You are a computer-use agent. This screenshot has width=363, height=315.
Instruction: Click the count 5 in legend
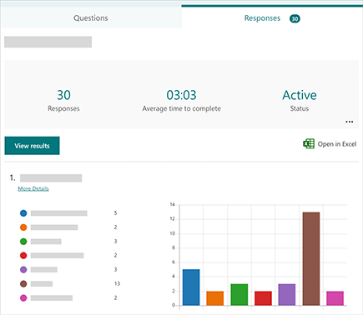(x=115, y=213)
